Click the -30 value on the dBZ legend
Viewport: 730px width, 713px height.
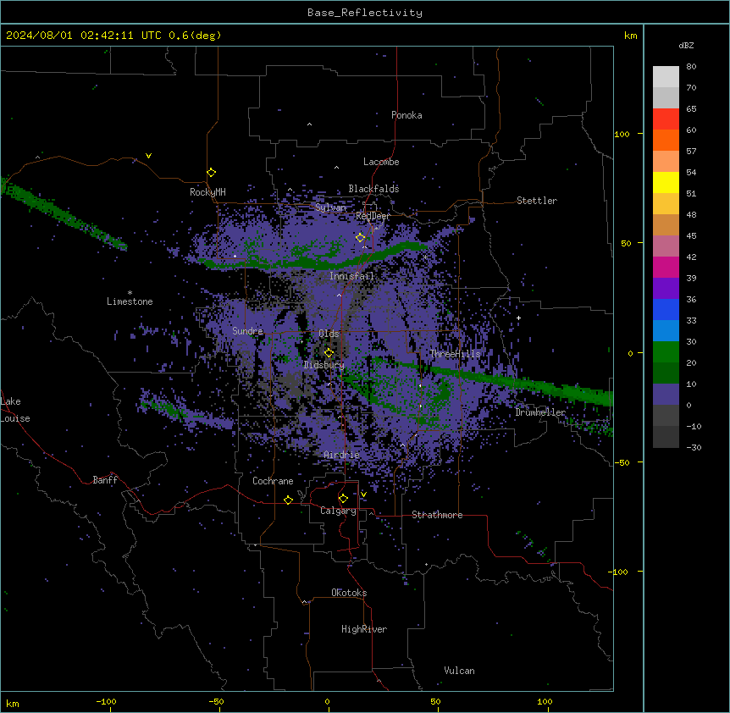pos(694,448)
